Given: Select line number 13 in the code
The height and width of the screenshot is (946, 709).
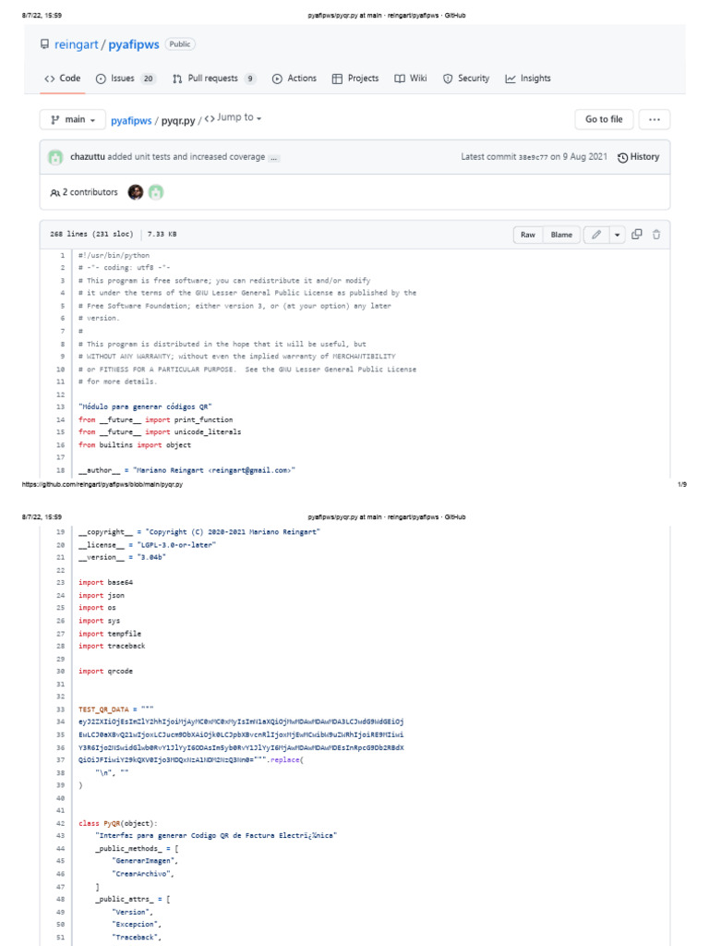Looking at the screenshot, I should (x=60, y=407).
